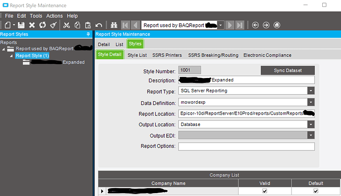The height and width of the screenshot is (196, 341).
Task: Click folder icon beside the Expanded tree node
Action: click(x=26, y=62)
